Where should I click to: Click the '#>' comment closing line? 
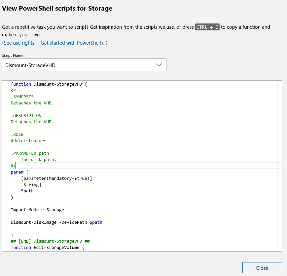13,166
